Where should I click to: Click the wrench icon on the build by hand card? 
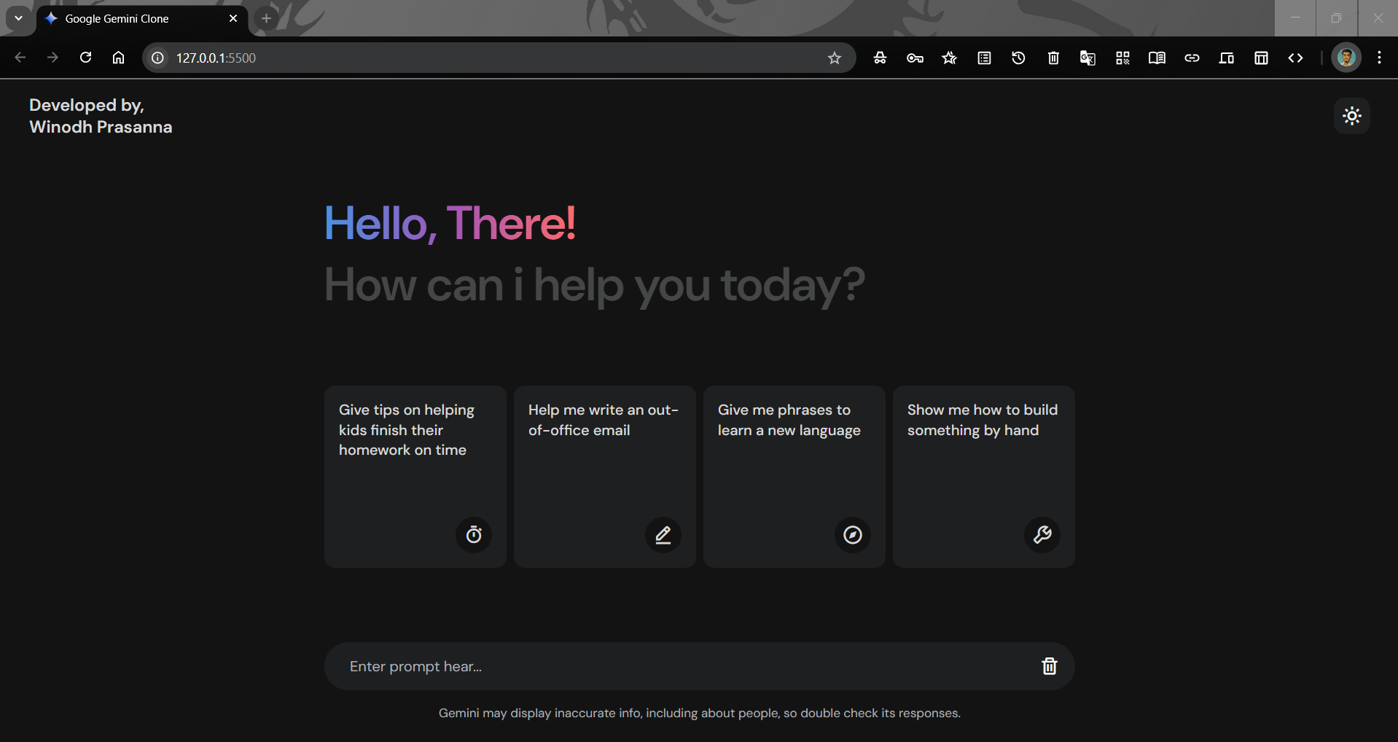1042,535
